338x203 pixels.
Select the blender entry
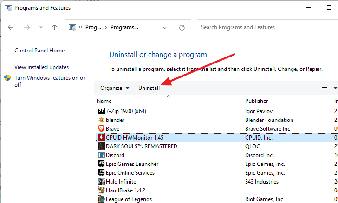(x=115, y=120)
